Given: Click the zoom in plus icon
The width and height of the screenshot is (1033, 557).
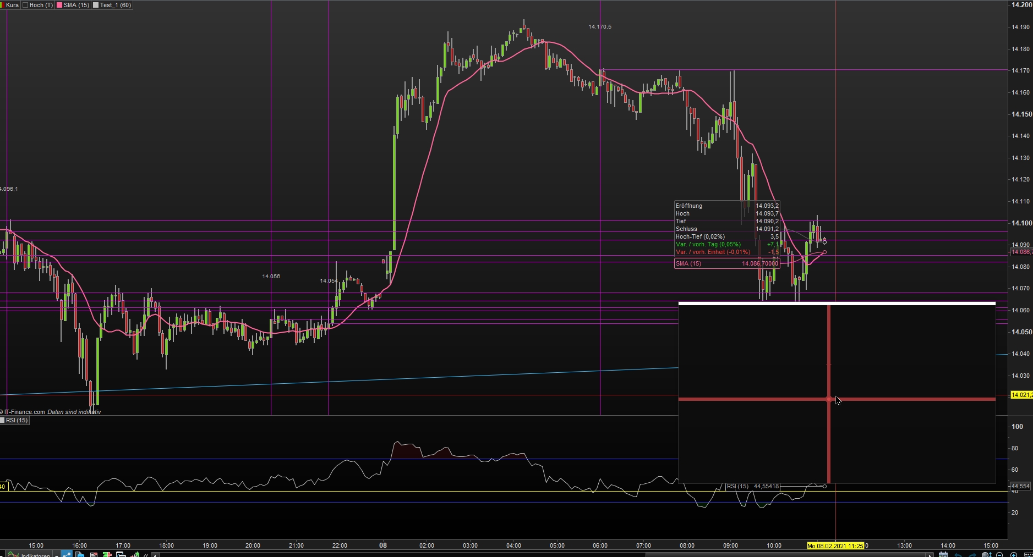Looking at the screenshot, I should [1014, 554].
